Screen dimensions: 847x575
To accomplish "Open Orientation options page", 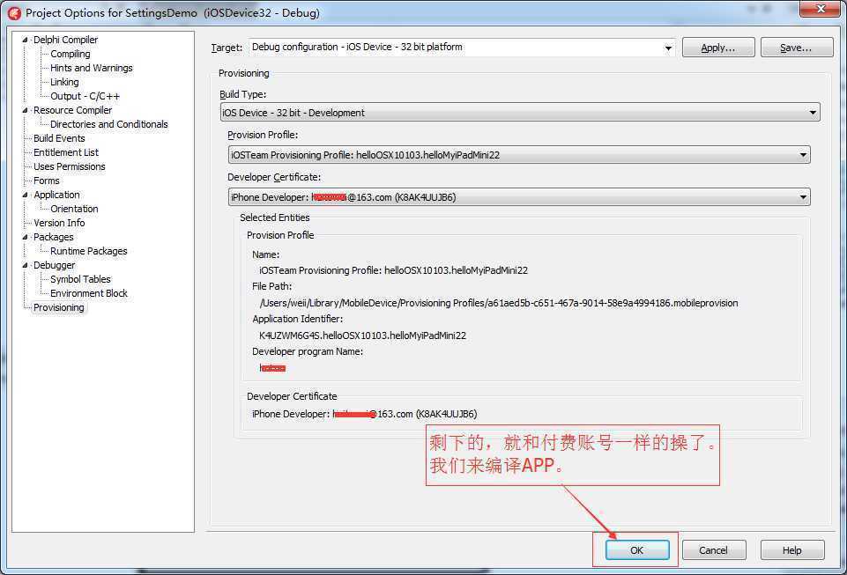I will pyautogui.click(x=74, y=209).
